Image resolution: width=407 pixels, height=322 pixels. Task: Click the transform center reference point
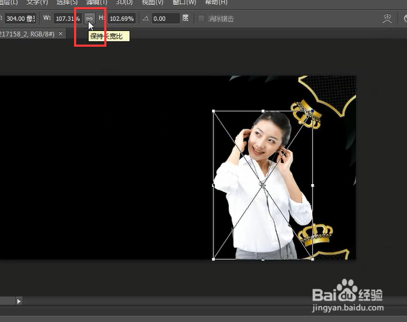point(262,185)
